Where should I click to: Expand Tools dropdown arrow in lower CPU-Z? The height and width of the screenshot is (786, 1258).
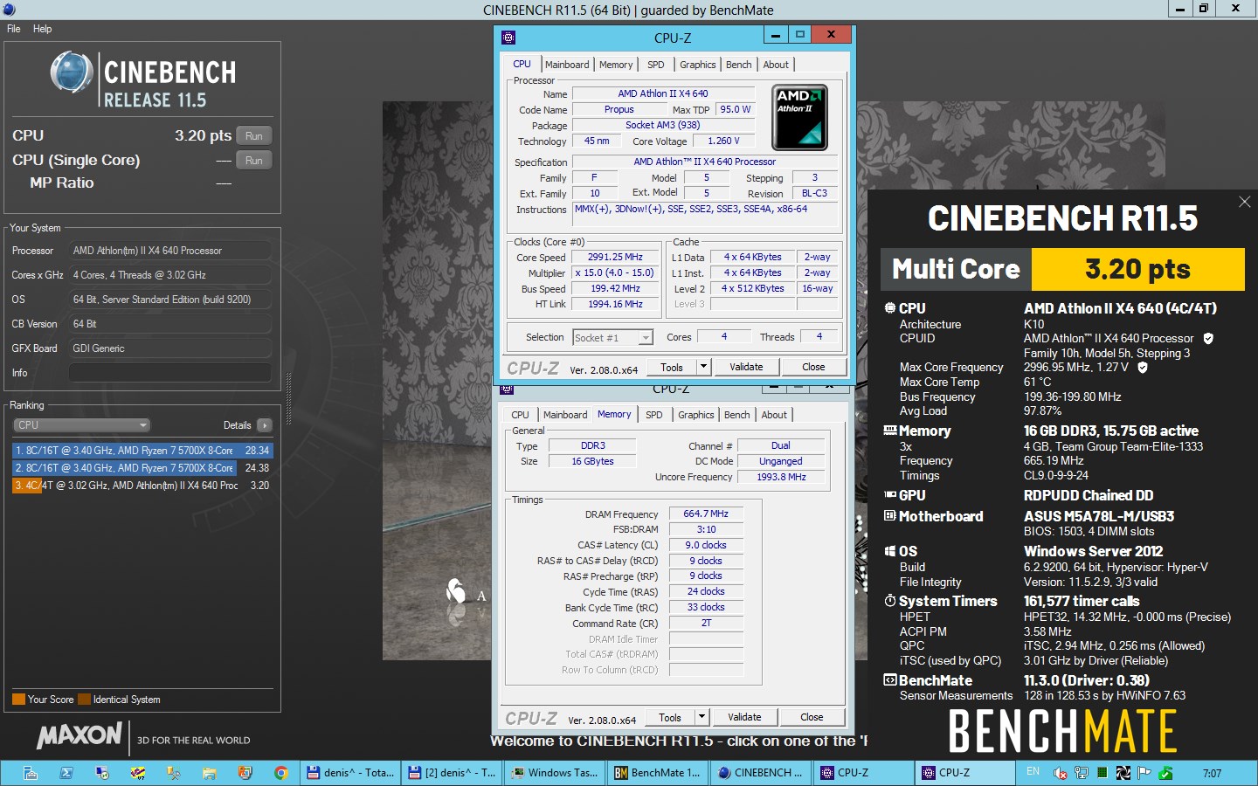click(702, 717)
